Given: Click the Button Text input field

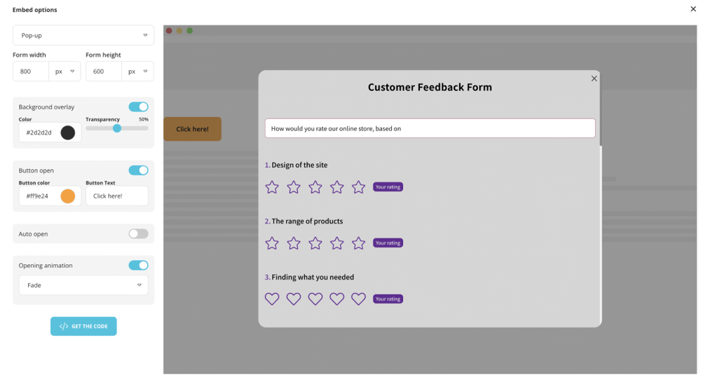Looking at the screenshot, I should pyautogui.click(x=116, y=196).
